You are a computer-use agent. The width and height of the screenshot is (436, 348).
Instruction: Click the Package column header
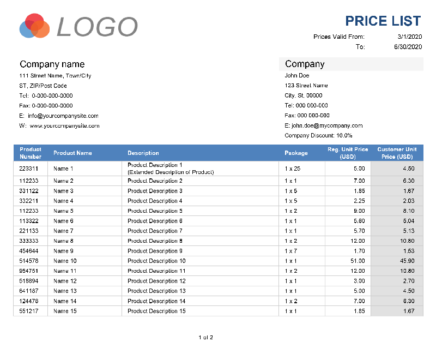296,153
